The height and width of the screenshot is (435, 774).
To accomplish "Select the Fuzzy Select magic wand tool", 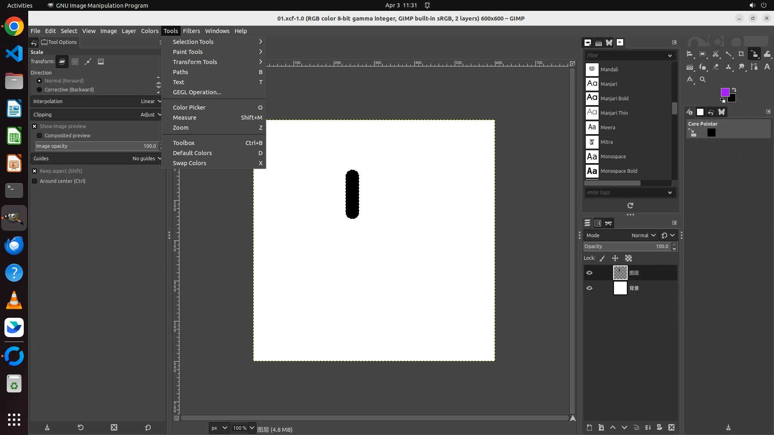I will click(728, 54).
